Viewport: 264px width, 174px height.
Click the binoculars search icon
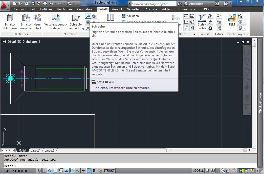[180, 4]
